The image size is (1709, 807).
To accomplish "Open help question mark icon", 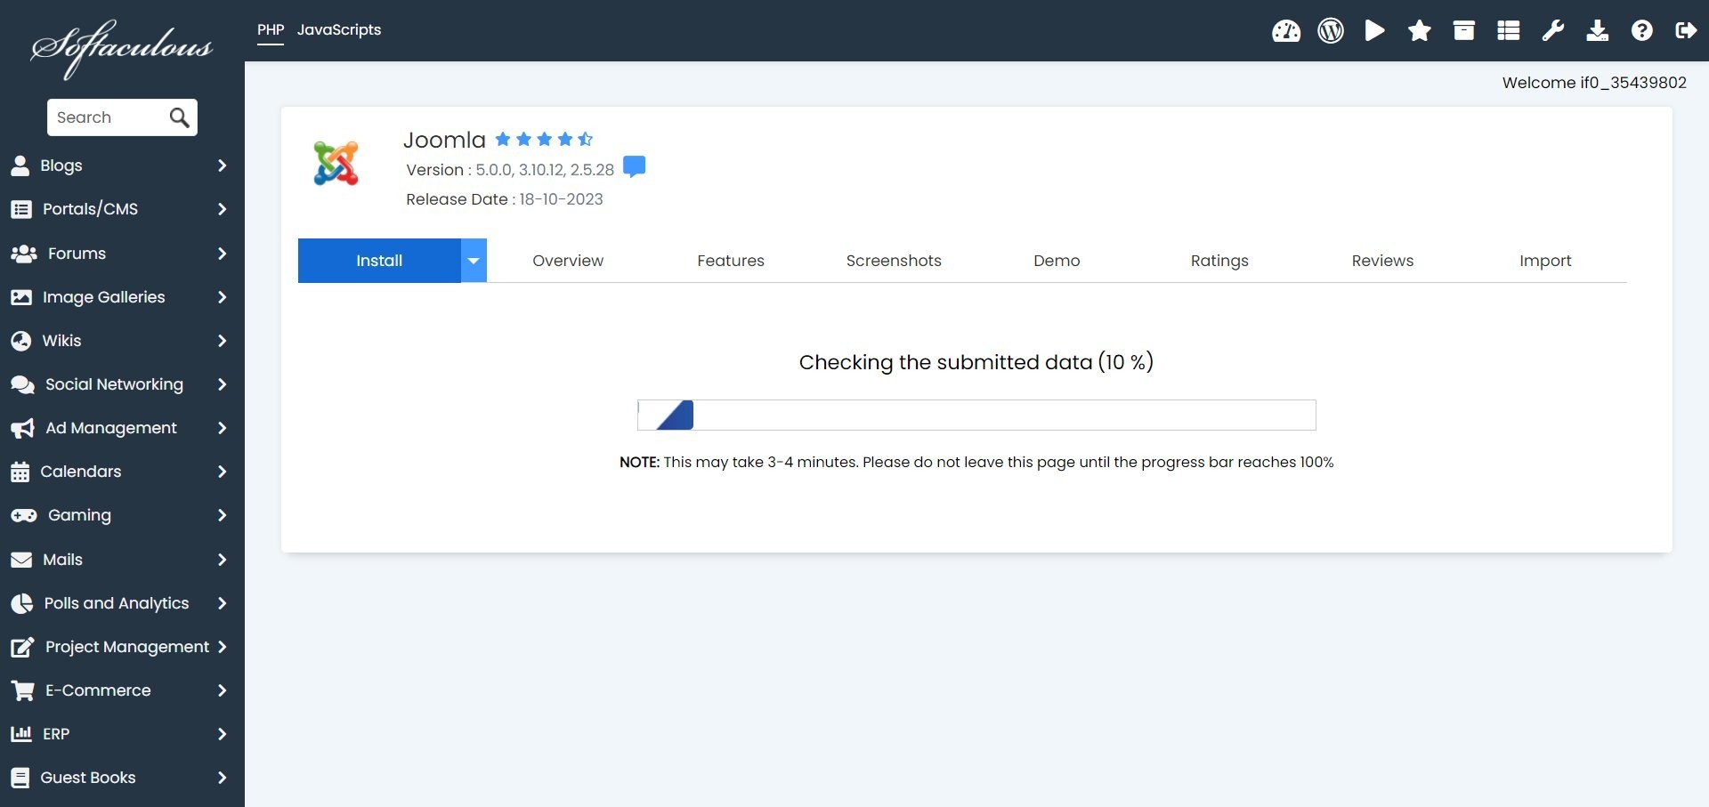I will (x=1641, y=31).
